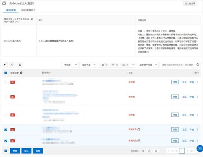The image size is (203, 157).
Task: Click the star favorite icon in the toolbar
Action: (x=5, y=65)
